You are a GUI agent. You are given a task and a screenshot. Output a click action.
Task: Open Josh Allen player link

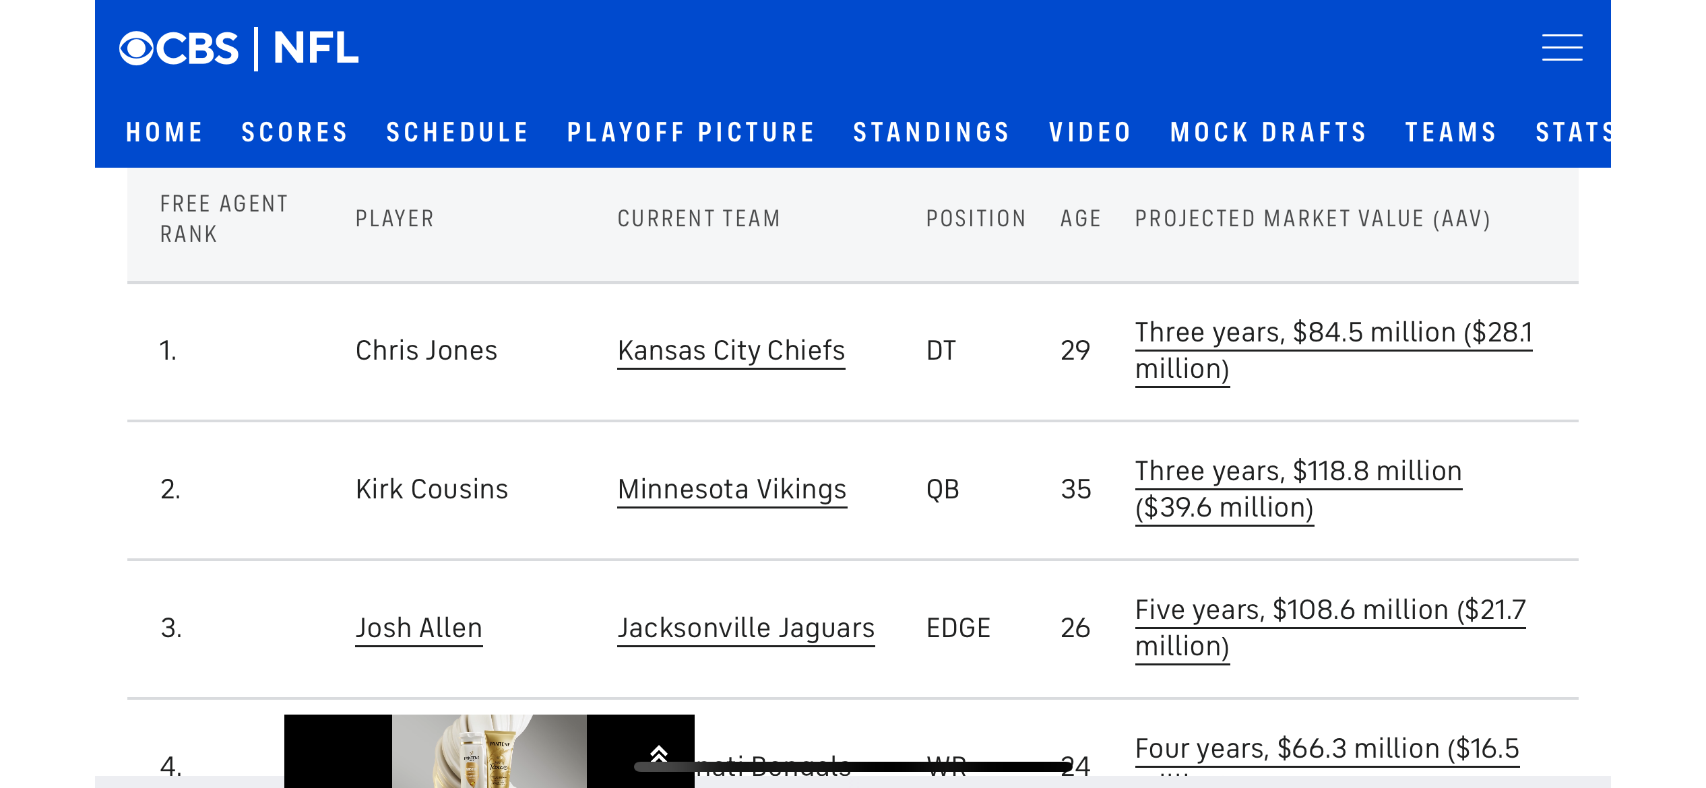pyautogui.click(x=418, y=628)
